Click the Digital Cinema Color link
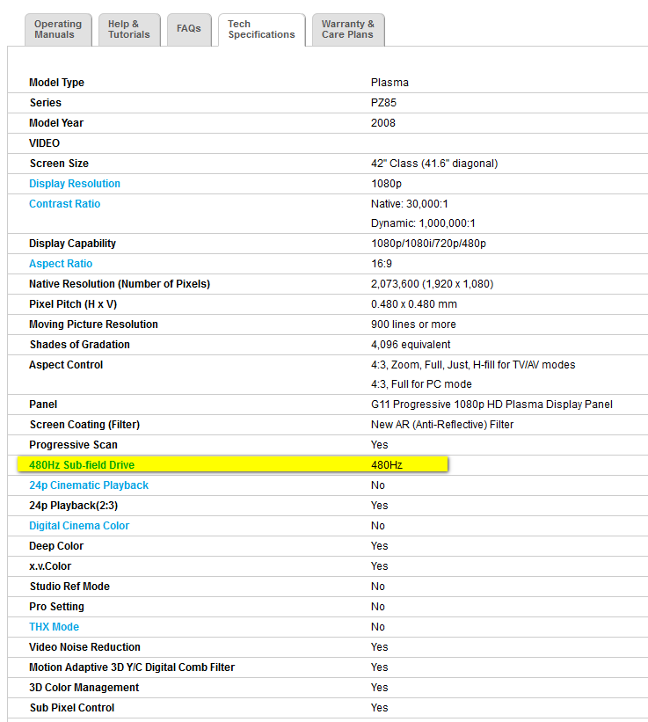 [79, 526]
